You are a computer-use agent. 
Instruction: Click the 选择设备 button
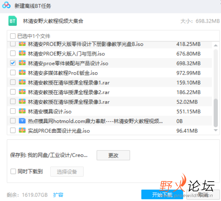coord(67,172)
